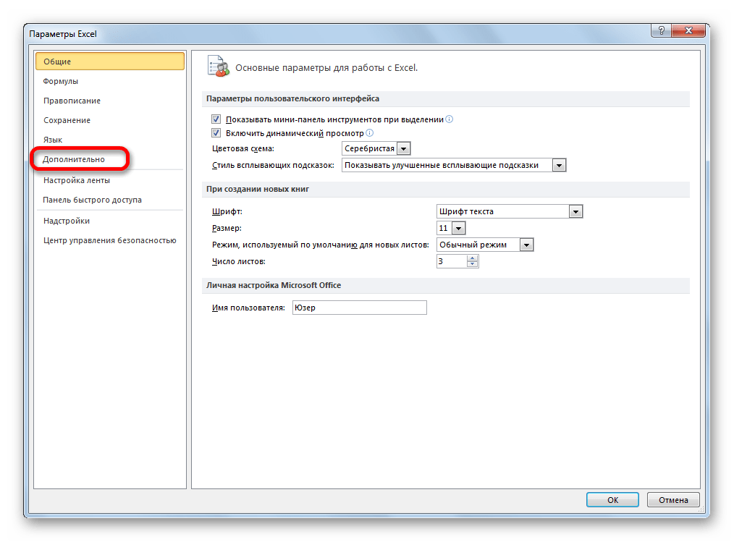Click the Размер value 11 field

point(444,229)
